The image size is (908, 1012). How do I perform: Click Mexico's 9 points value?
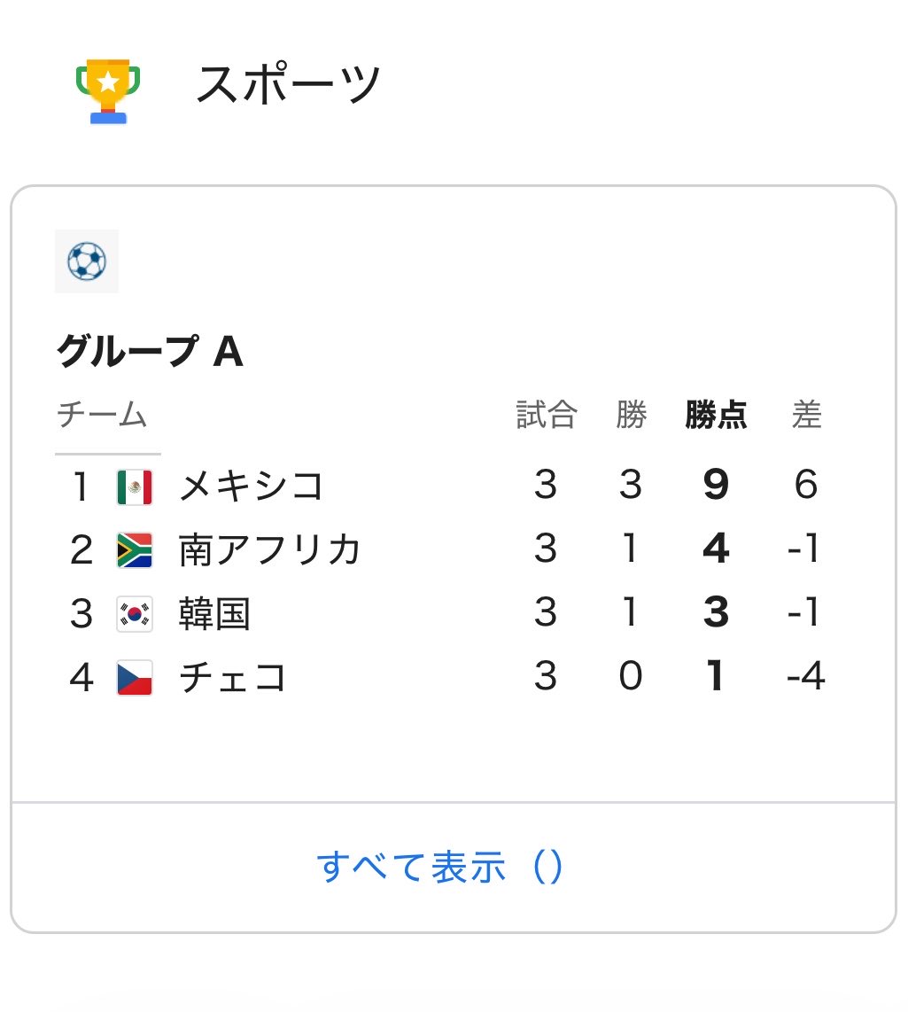coord(717,484)
